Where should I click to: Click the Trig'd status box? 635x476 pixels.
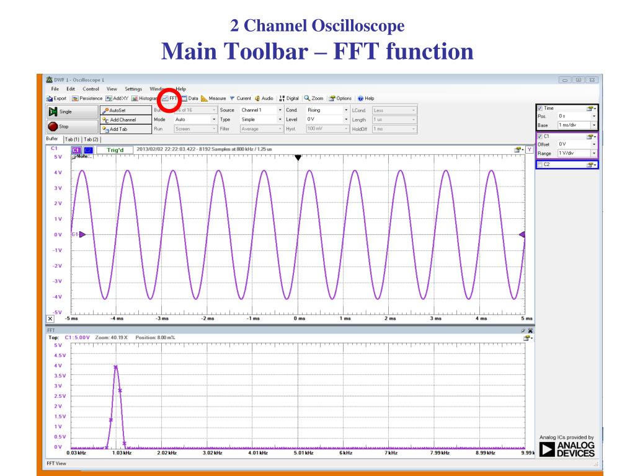tap(115, 150)
